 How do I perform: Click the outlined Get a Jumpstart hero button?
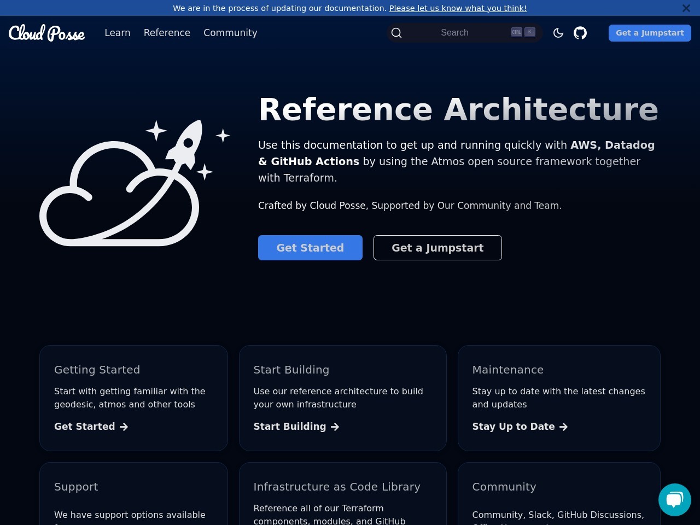[x=437, y=248]
